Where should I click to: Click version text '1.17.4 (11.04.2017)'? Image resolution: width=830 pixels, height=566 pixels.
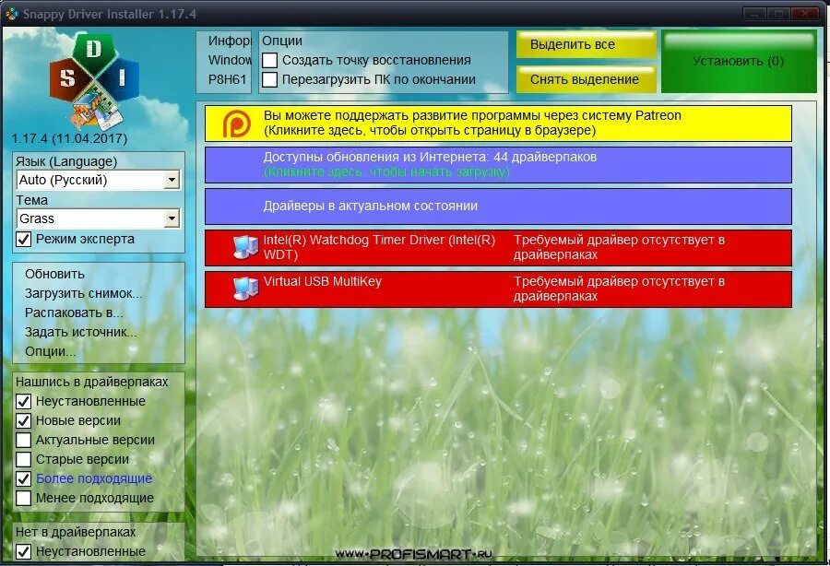[x=69, y=138]
